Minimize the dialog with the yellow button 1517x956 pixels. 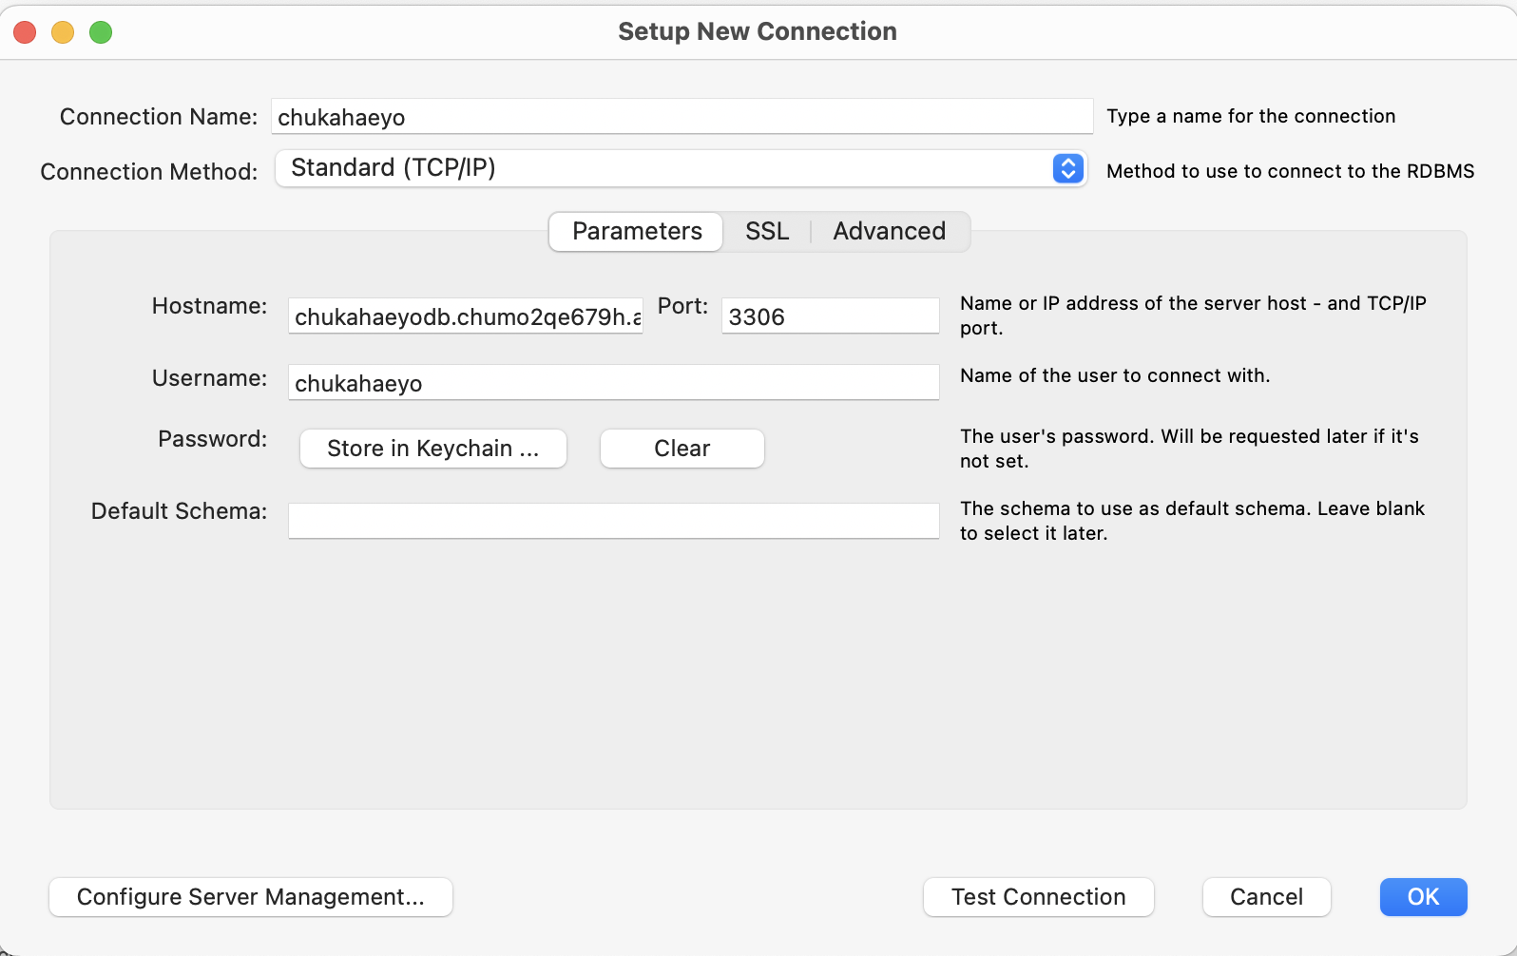click(x=63, y=32)
